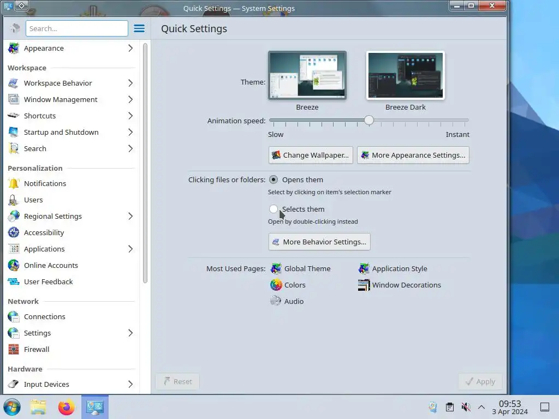559x419 pixels.
Task: Select the Breeze theme thumbnail
Action: pos(307,75)
